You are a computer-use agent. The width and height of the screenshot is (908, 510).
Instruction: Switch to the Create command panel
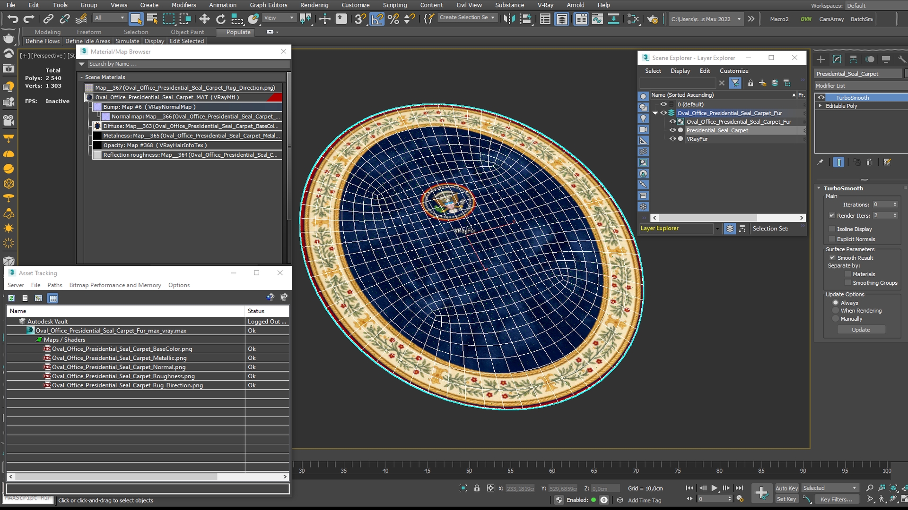(x=821, y=59)
